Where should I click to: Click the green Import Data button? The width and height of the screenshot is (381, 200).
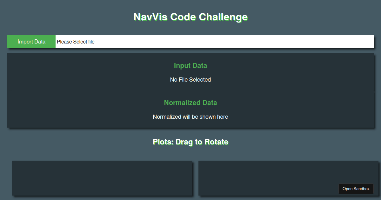(x=31, y=42)
